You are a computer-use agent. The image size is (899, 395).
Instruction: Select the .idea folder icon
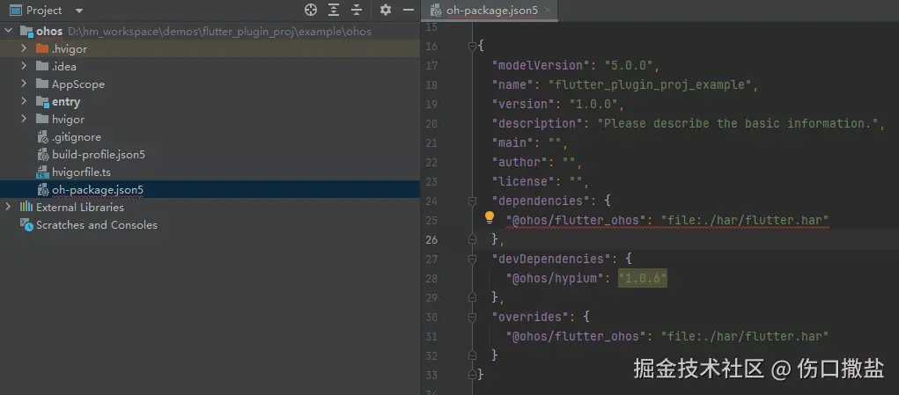[42, 66]
